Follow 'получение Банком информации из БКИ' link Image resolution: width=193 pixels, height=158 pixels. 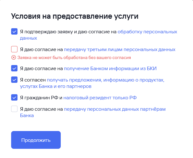[110, 68]
